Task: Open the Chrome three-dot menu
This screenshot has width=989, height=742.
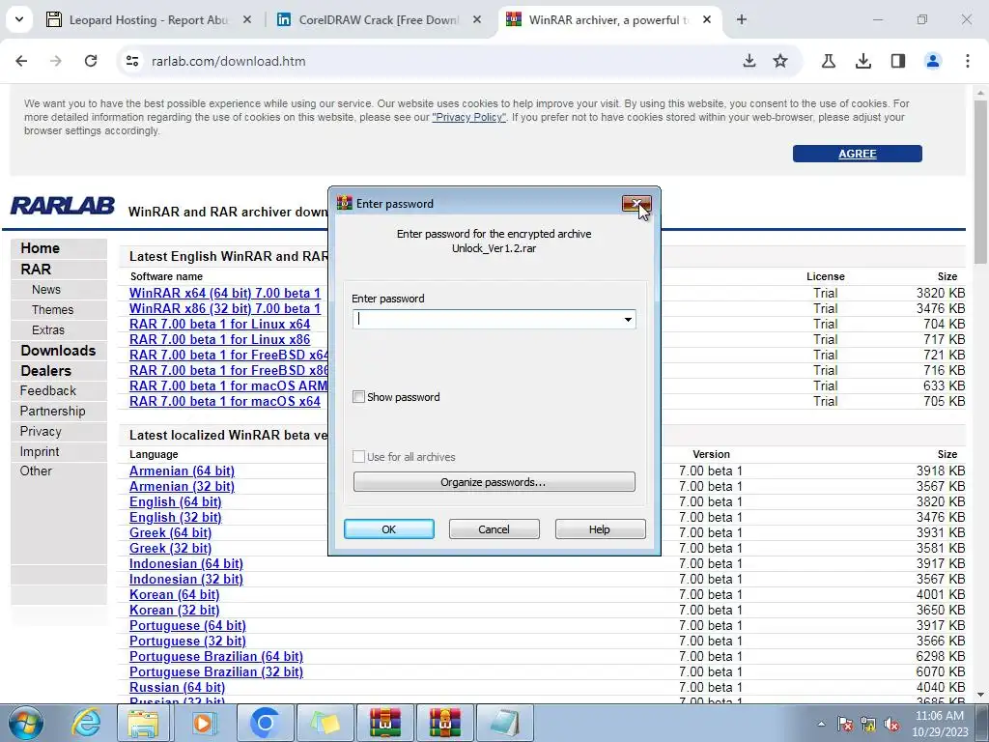Action: (968, 61)
